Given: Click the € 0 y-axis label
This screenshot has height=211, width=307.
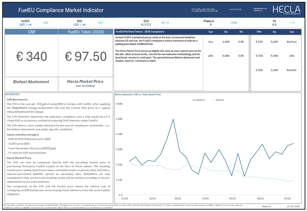Looking at the screenshot, I should point(120,195).
